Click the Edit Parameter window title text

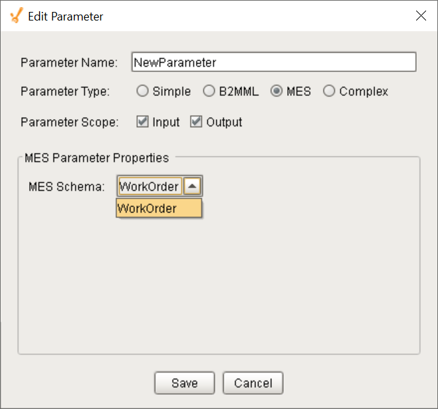[x=66, y=16]
